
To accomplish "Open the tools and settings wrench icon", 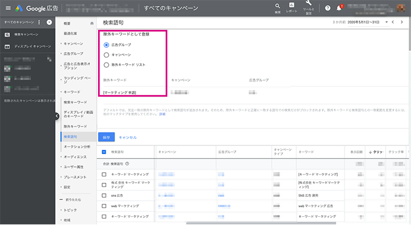I will coord(308,3).
